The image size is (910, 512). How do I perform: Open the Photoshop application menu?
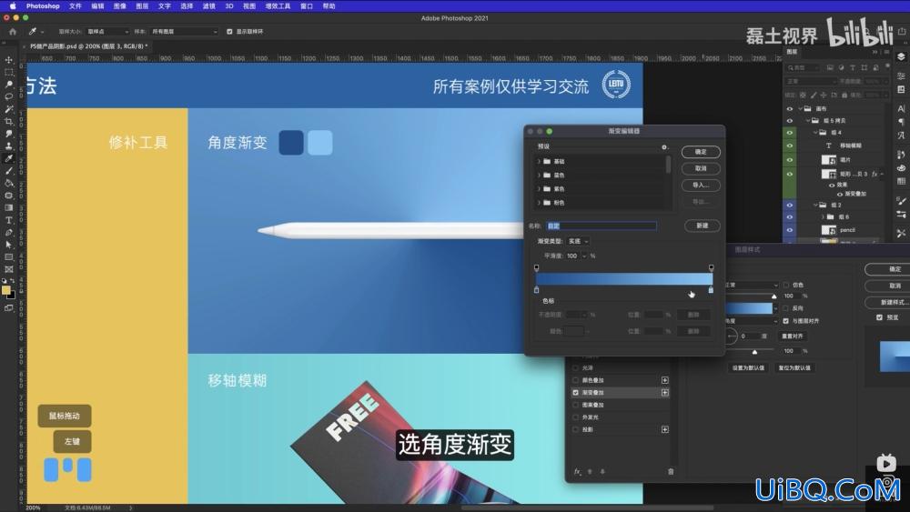(x=43, y=5)
